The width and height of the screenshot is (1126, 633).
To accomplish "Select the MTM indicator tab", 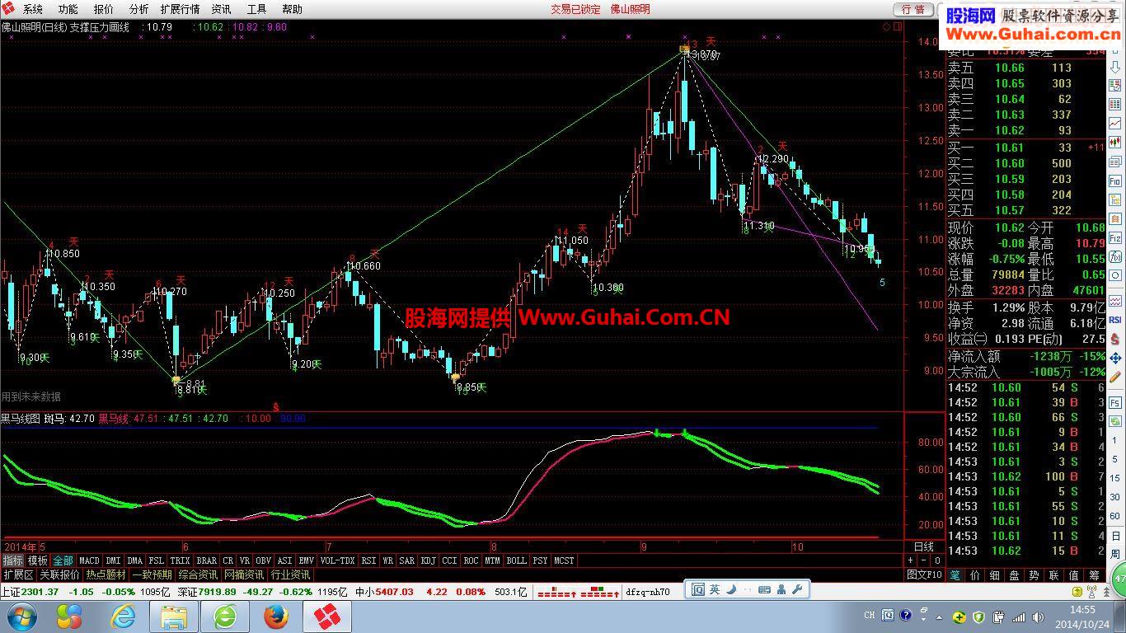I will (492, 560).
